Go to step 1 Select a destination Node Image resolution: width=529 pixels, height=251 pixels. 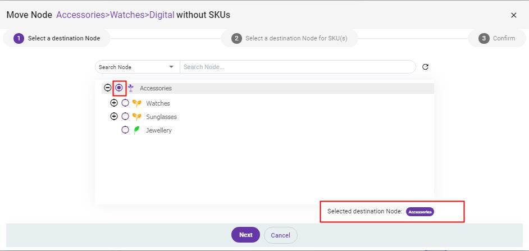(x=57, y=38)
